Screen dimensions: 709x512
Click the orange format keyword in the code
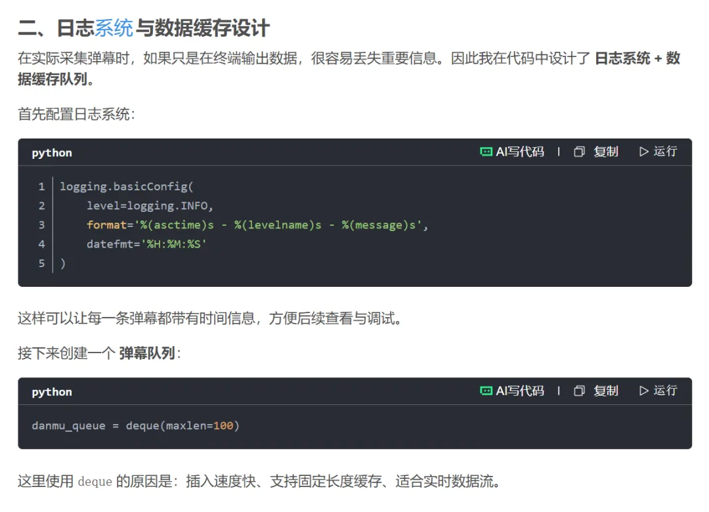point(106,225)
